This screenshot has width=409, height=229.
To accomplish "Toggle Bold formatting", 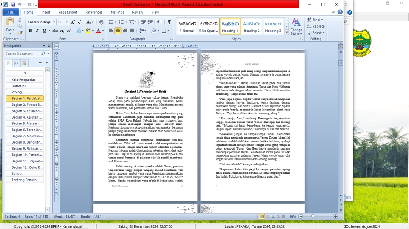I will 30,31.
